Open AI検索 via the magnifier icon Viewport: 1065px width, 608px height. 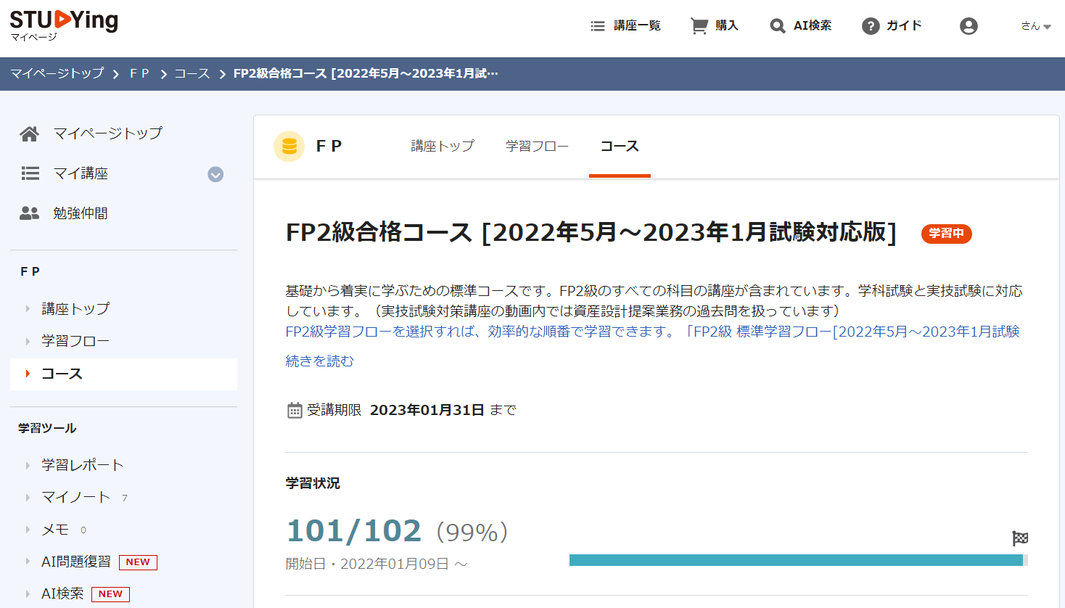777,25
